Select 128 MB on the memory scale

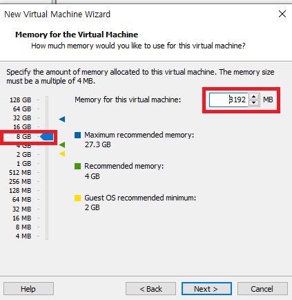tap(20, 190)
